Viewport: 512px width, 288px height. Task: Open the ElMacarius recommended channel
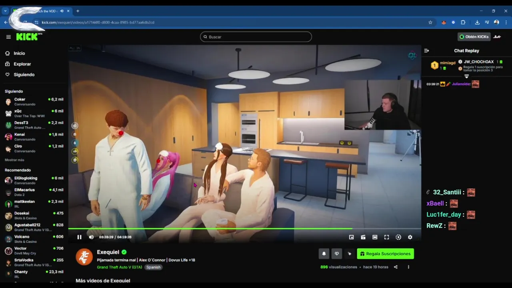34,192
